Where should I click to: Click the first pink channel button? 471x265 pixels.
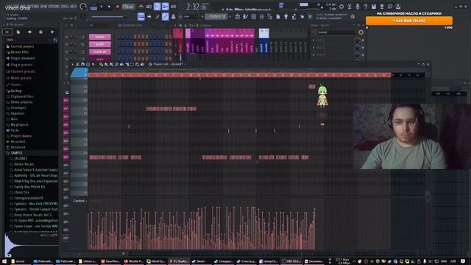pyautogui.click(x=100, y=37)
